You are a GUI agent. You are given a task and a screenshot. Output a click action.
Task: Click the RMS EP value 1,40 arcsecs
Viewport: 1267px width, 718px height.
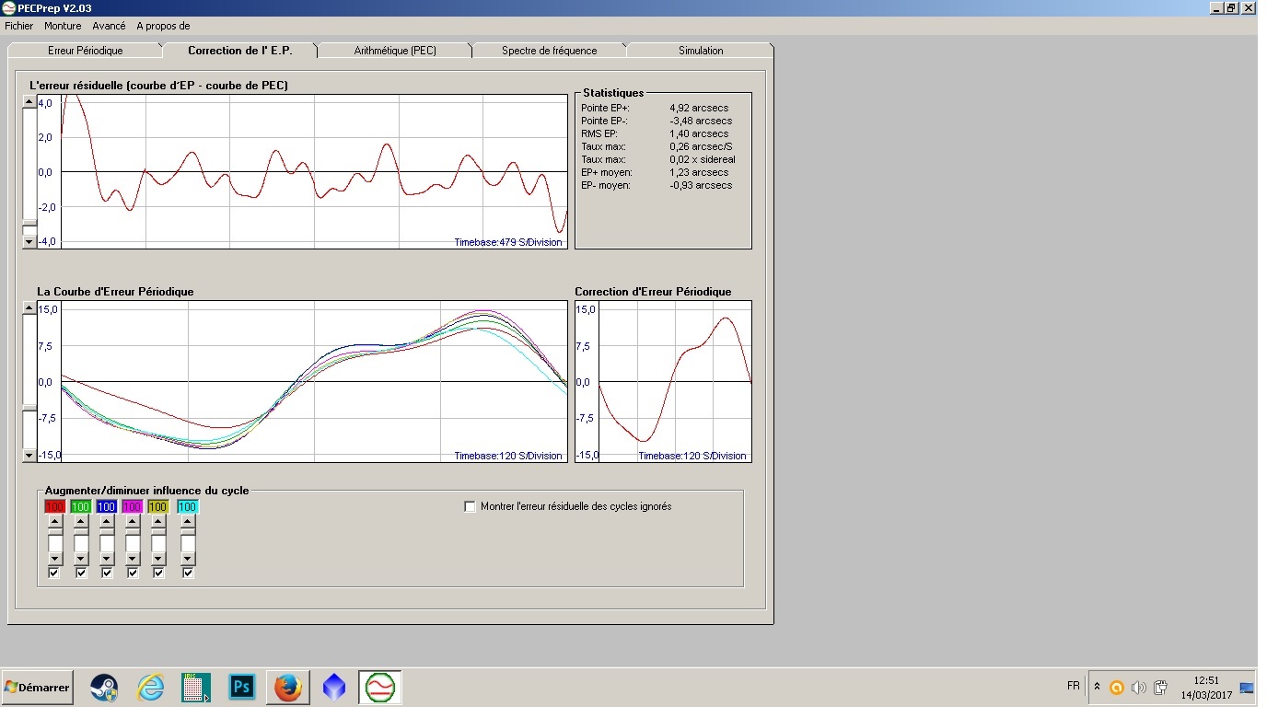pyautogui.click(x=699, y=133)
